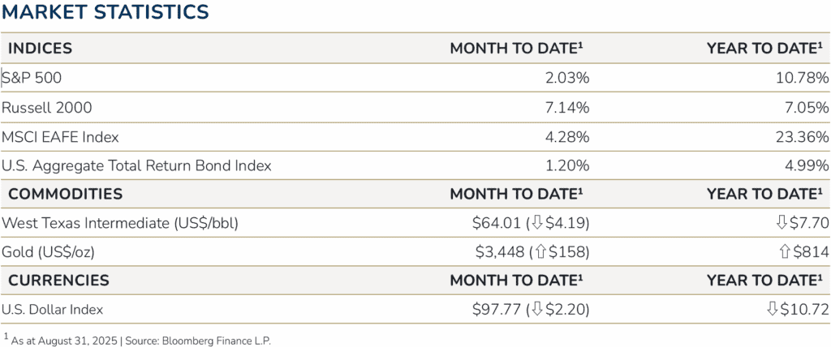The image size is (831, 347).
Task: Click U.S. Aggregate Total Return Bond Index
Action: point(136,165)
